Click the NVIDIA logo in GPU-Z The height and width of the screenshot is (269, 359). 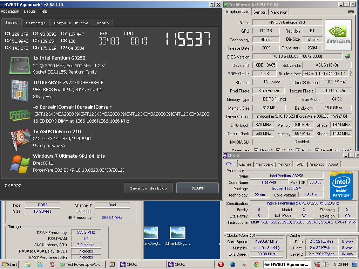pos(338,35)
